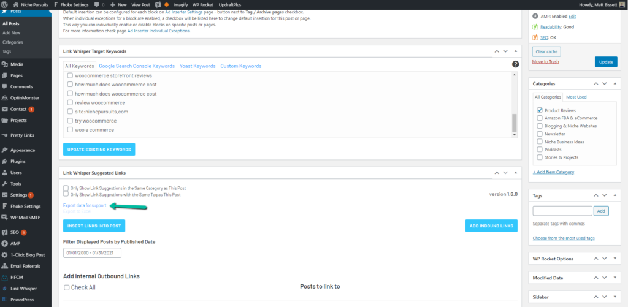Switch to Yoast Keywords tab

(x=197, y=66)
